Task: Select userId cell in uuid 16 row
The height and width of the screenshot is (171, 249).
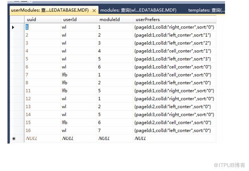Action: click(x=79, y=131)
